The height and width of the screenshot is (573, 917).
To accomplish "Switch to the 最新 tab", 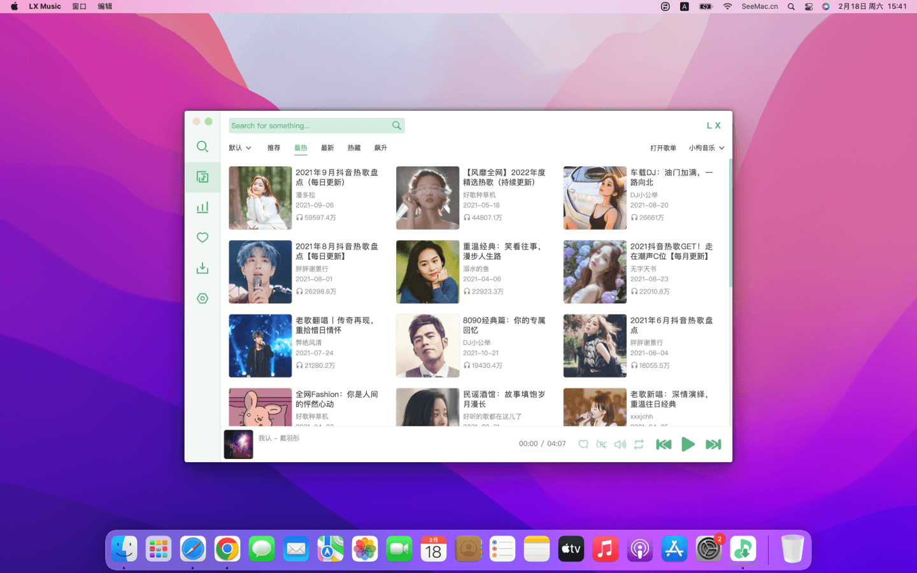I will [327, 148].
